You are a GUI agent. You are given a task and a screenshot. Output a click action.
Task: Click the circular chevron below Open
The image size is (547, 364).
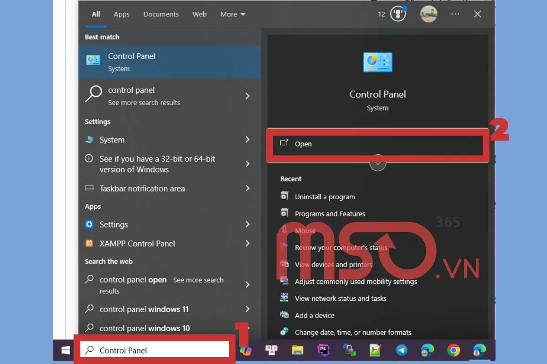coord(377,163)
